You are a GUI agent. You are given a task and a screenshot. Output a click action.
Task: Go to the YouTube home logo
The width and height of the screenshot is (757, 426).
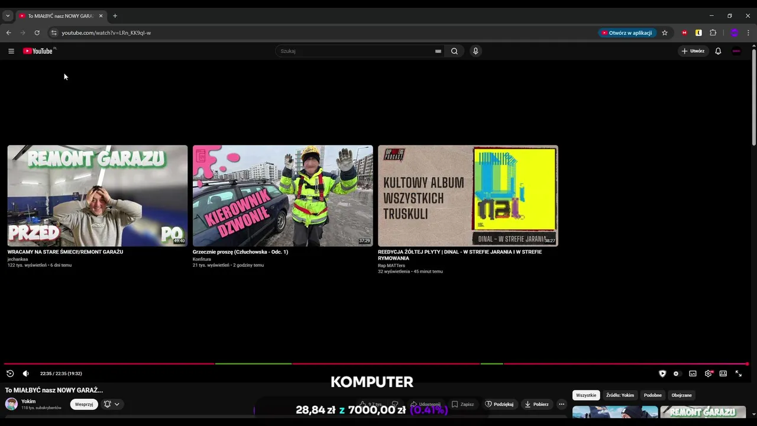pos(38,51)
